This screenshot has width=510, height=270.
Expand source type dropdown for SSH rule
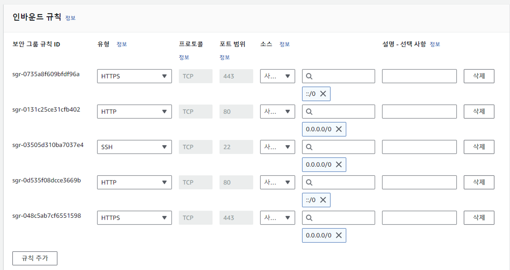pos(277,147)
